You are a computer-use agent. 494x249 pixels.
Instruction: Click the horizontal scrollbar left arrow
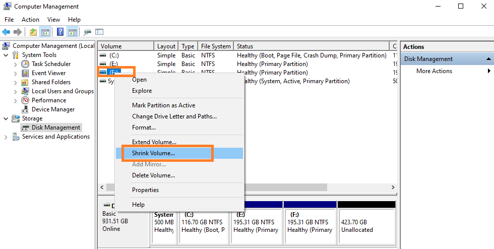coord(102,187)
